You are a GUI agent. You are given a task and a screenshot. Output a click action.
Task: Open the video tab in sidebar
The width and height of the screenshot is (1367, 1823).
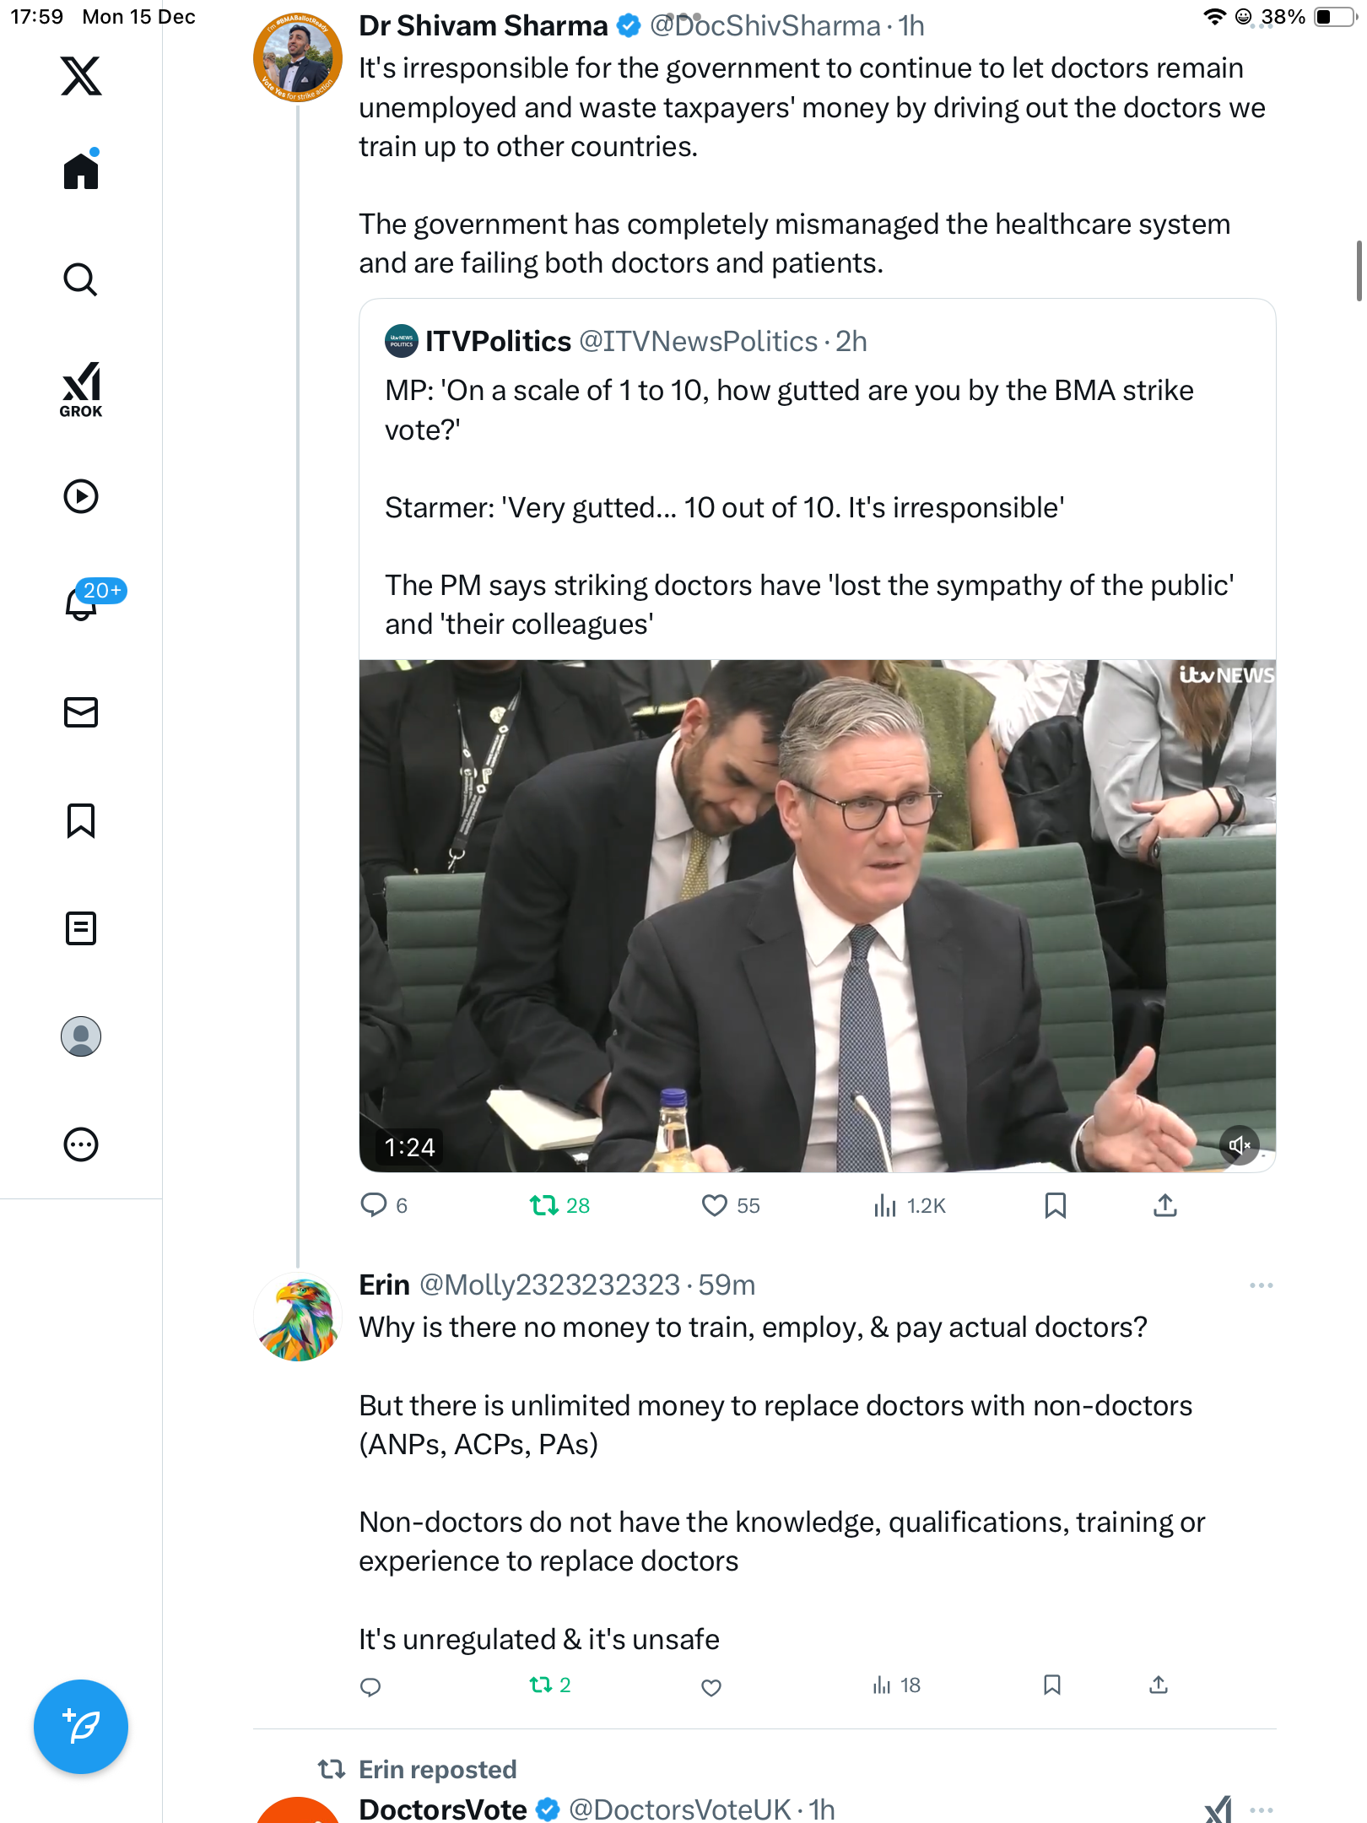tap(81, 496)
